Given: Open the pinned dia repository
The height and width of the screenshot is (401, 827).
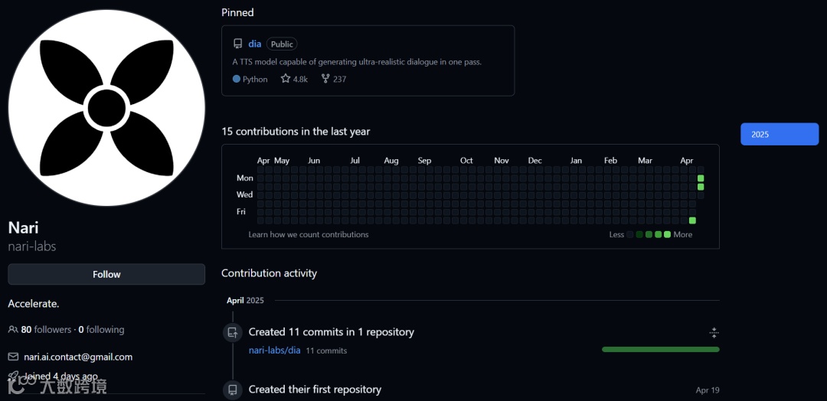Looking at the screenshot, I should pos(254,44).
